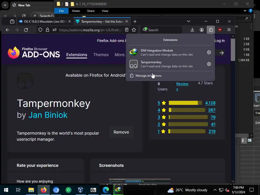260x195 pixels.
Task: Click the 4 star rating bar
Action: pos(187,110)
